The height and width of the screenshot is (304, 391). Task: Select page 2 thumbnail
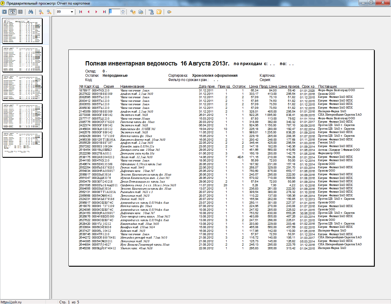(x=22, y=59)
